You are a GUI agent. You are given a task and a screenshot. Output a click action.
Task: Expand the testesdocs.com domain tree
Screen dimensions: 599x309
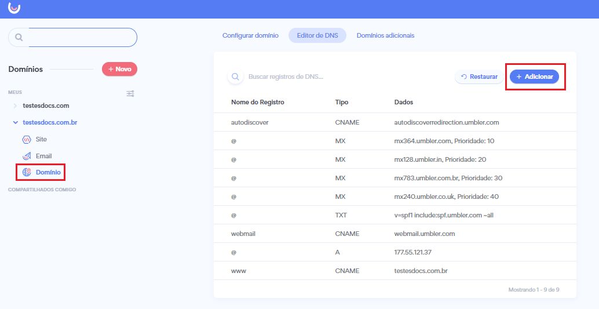15,106
